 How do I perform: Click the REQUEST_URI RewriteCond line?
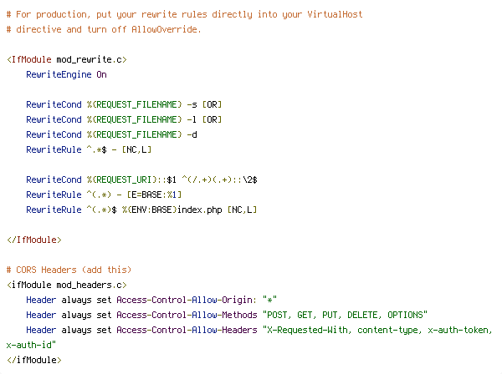pyautogui.click(x=141, y=179)
